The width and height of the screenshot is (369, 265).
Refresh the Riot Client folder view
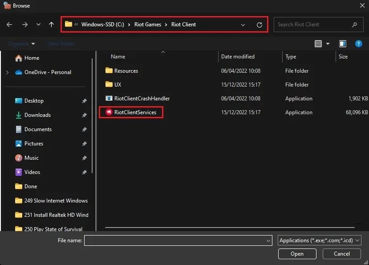pyautogui.click(x=260, y=25)
